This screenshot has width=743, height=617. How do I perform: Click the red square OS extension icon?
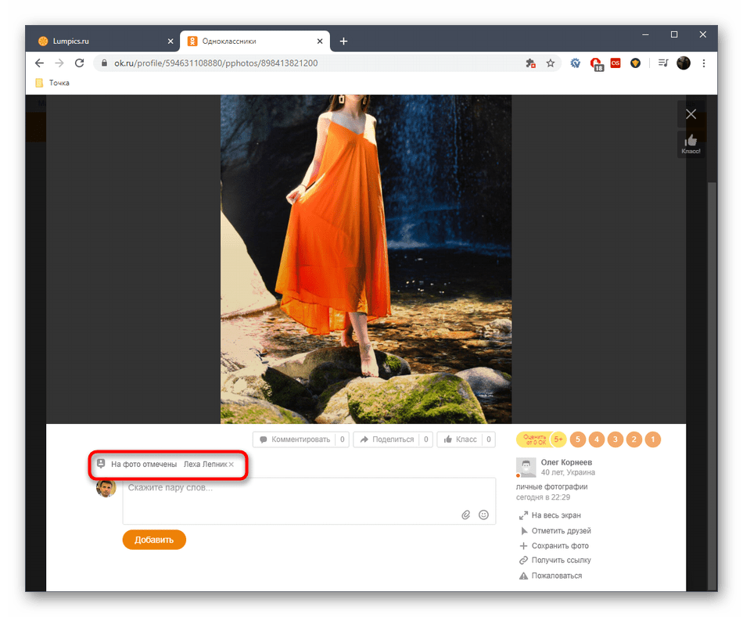[x=616, y=63]
